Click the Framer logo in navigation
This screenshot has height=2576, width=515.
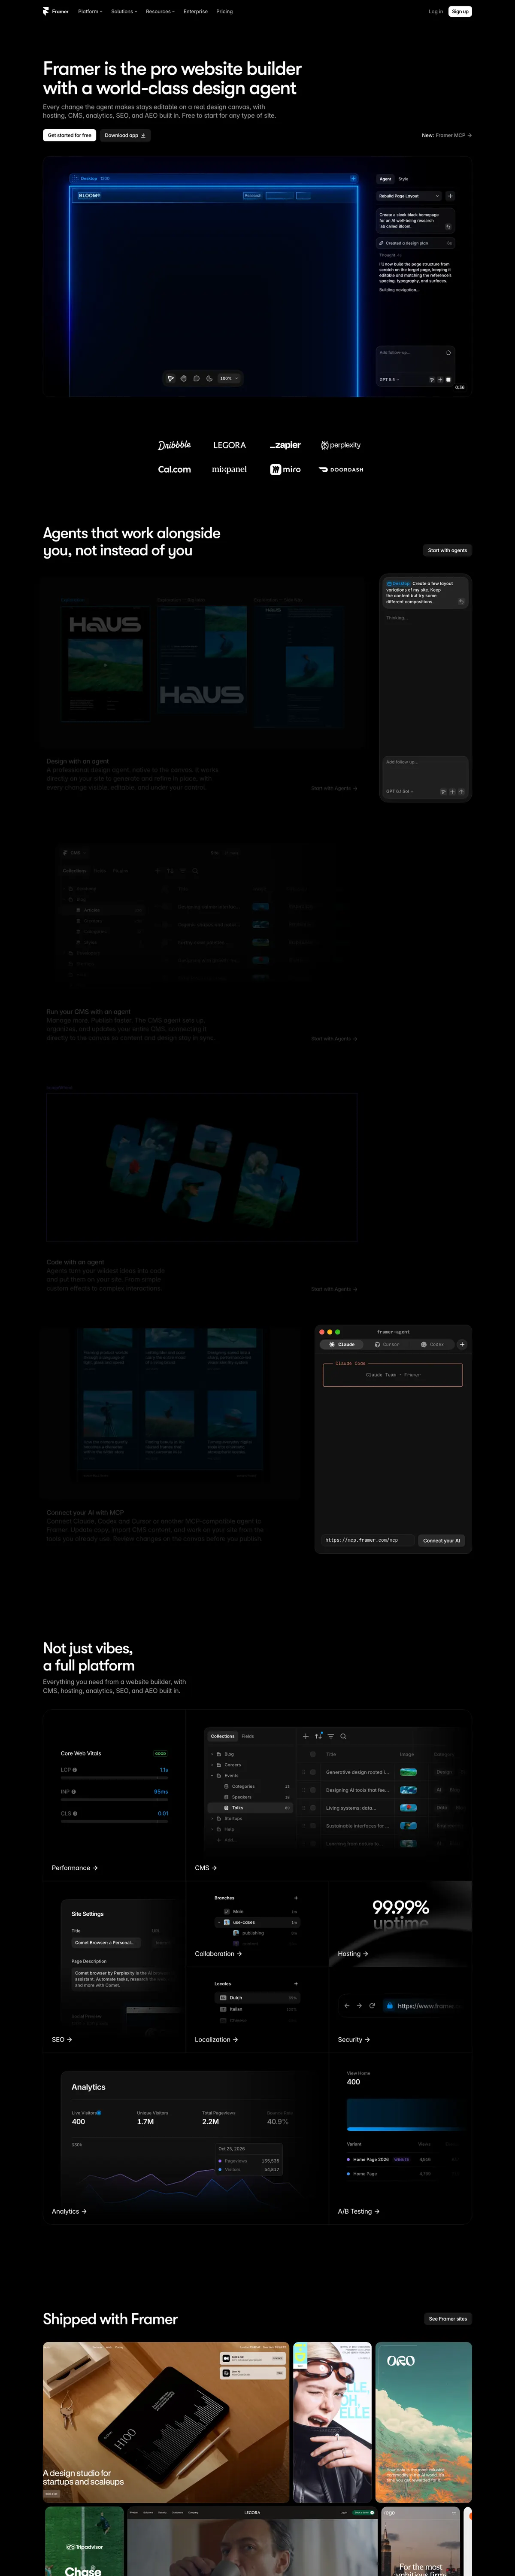56,12
